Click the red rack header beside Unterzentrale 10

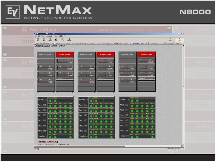[x=65, y=54]
